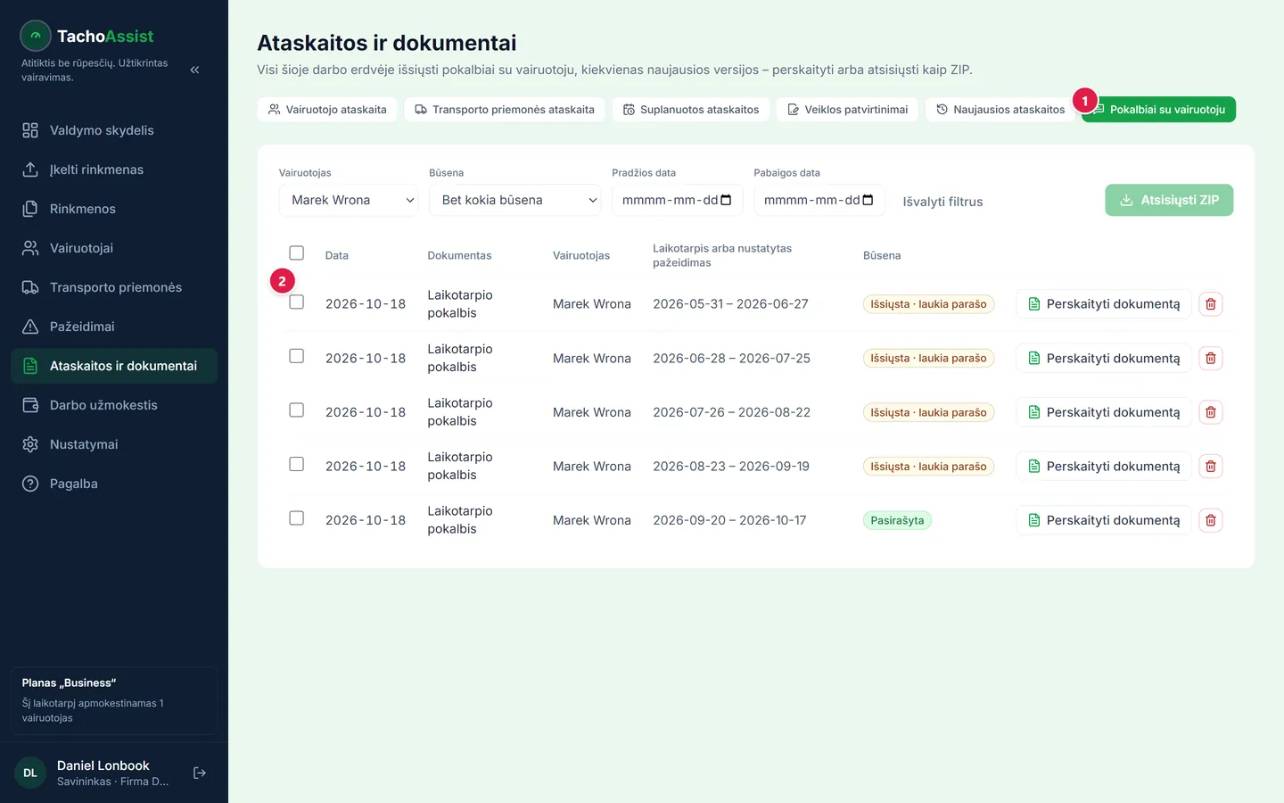Open Transporto priemonės in sidebar

tap(114, 287)
